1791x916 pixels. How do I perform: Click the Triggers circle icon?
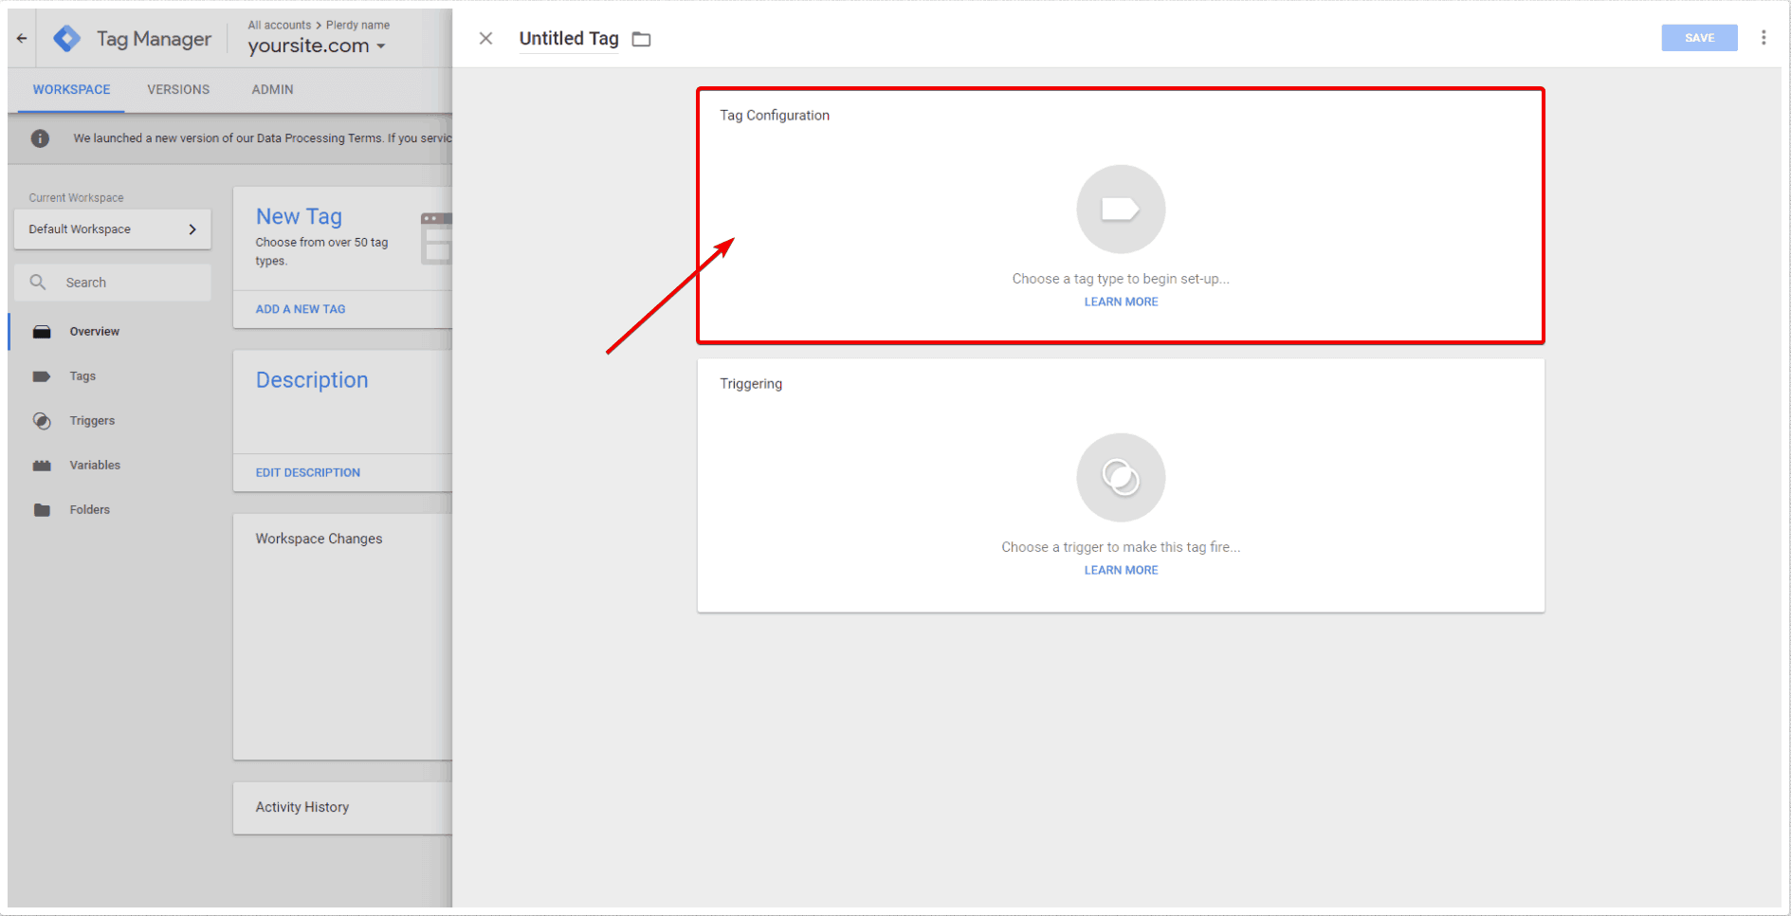(x=42, y=421)
